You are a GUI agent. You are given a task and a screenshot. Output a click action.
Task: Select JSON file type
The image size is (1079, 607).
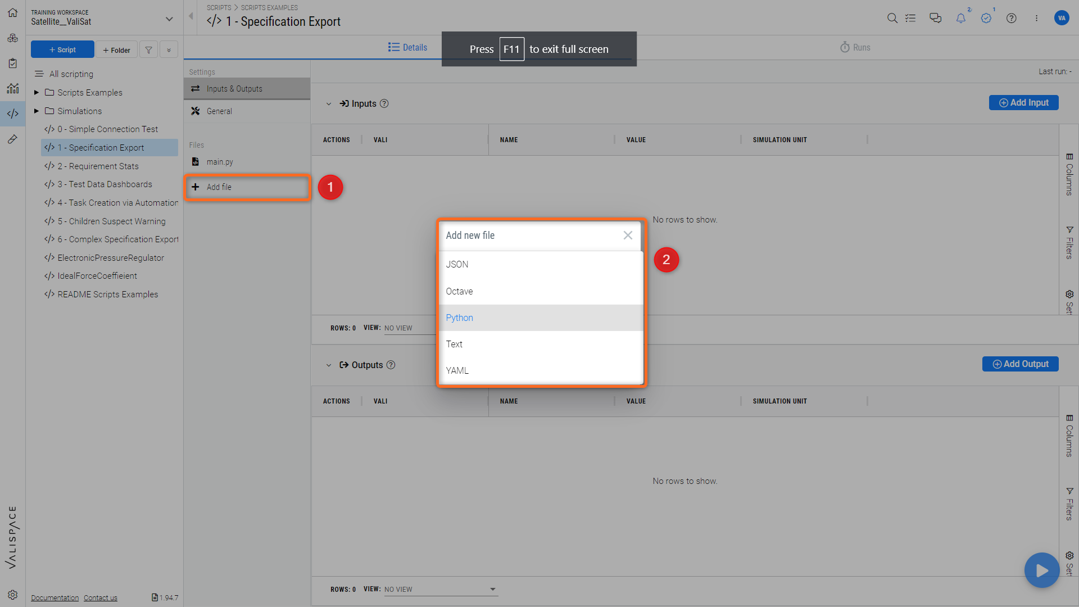541,265
